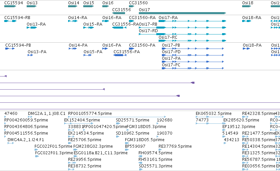Click the Osi17-PD protein label

[x=171, y=52]
